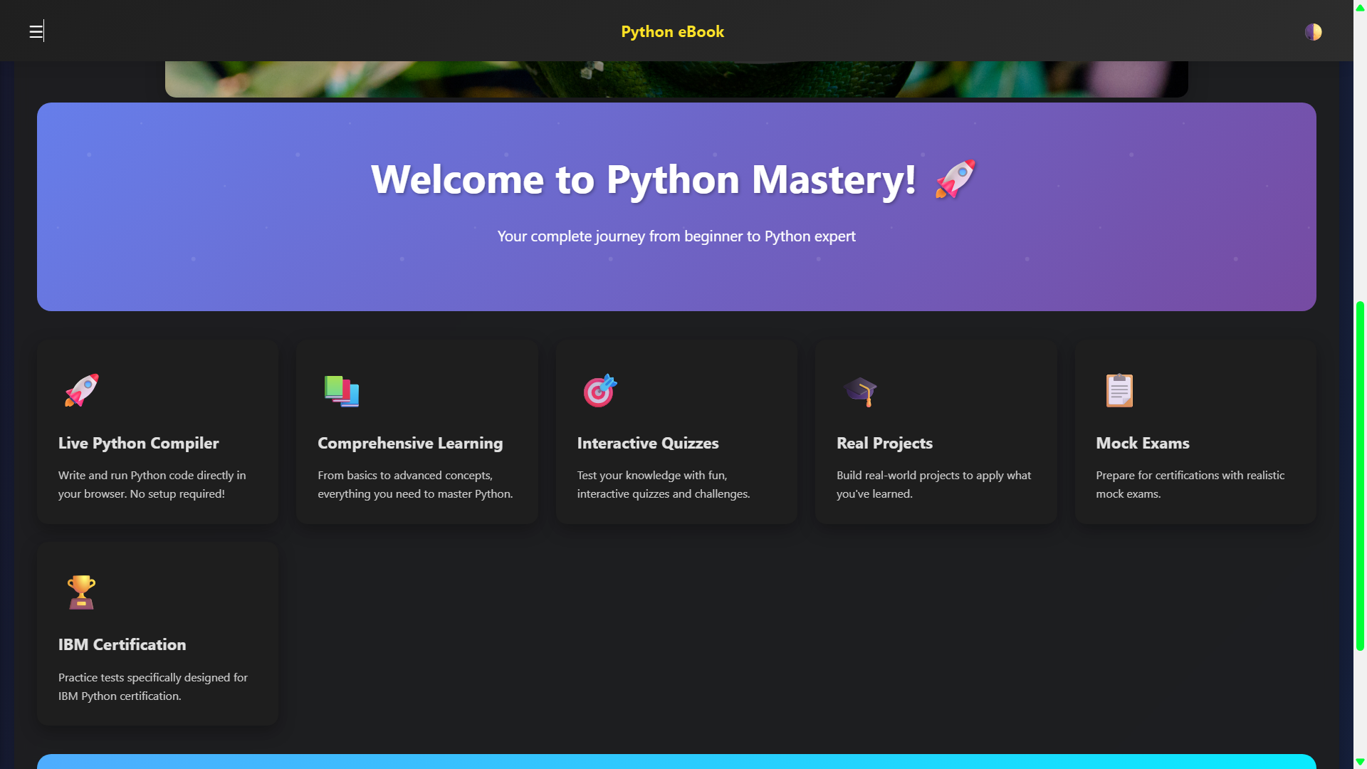Select the Real Projects card title

tap(884, 443)
